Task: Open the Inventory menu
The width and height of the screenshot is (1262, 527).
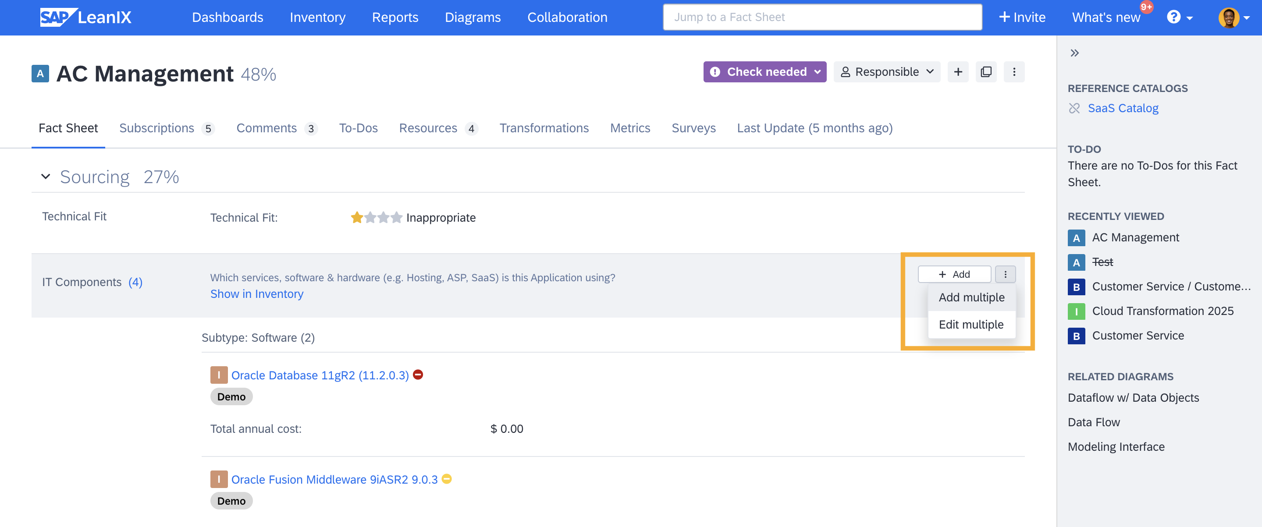Action: coord(317,17)
